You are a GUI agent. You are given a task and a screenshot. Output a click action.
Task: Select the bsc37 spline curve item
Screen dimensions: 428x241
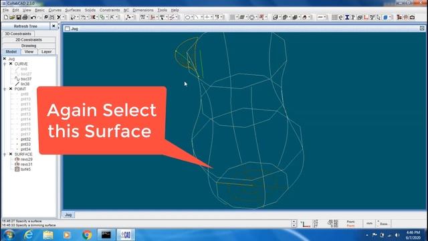tap(23, 79)
